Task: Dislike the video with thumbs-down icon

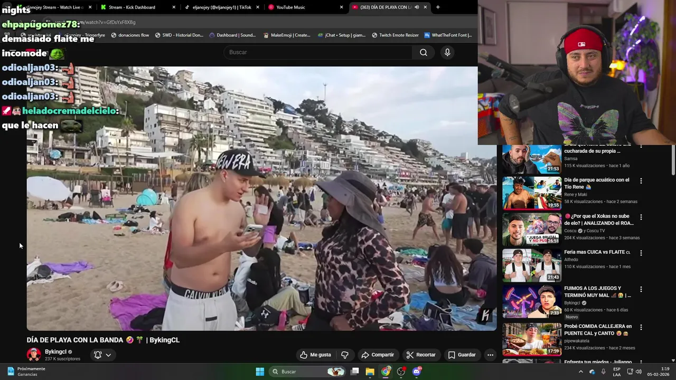Action: click(345, 355)
